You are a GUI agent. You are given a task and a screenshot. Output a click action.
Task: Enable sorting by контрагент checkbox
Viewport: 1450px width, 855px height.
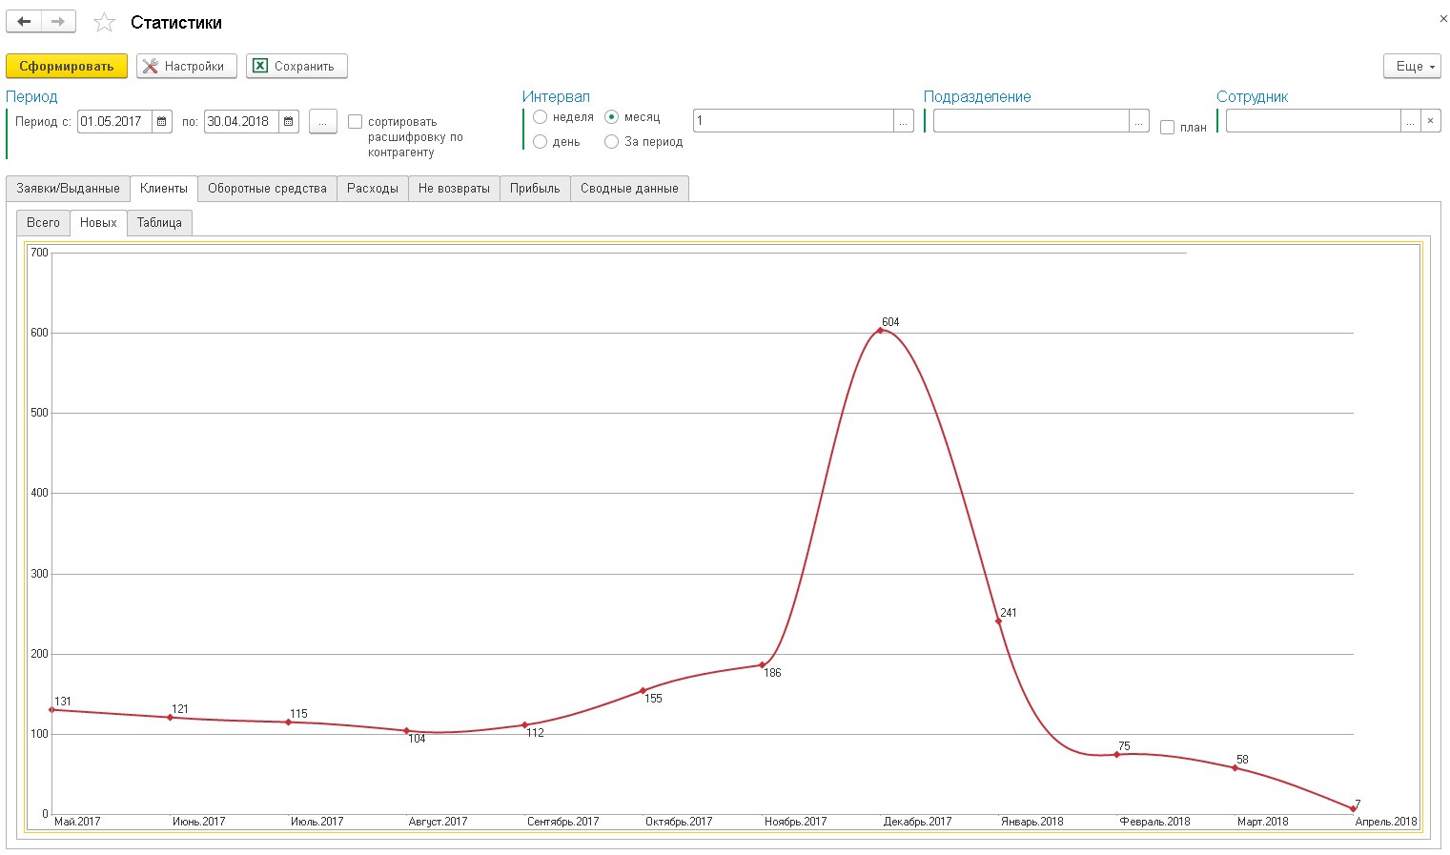point(356,122)
